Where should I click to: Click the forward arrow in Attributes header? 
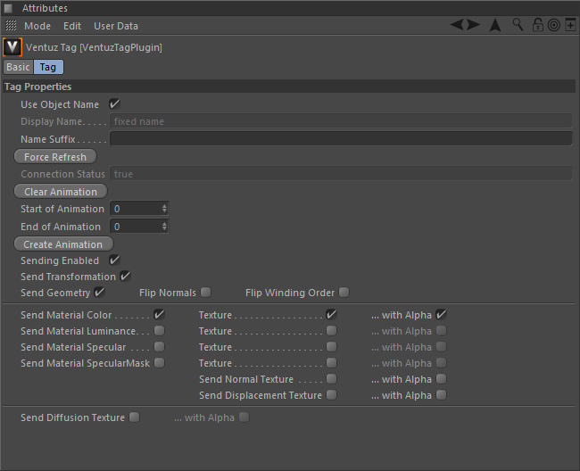(x=473, y=25)
